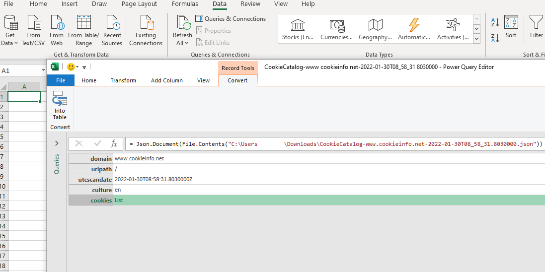Click the smiley feedback icon

(x=71, y=67)
